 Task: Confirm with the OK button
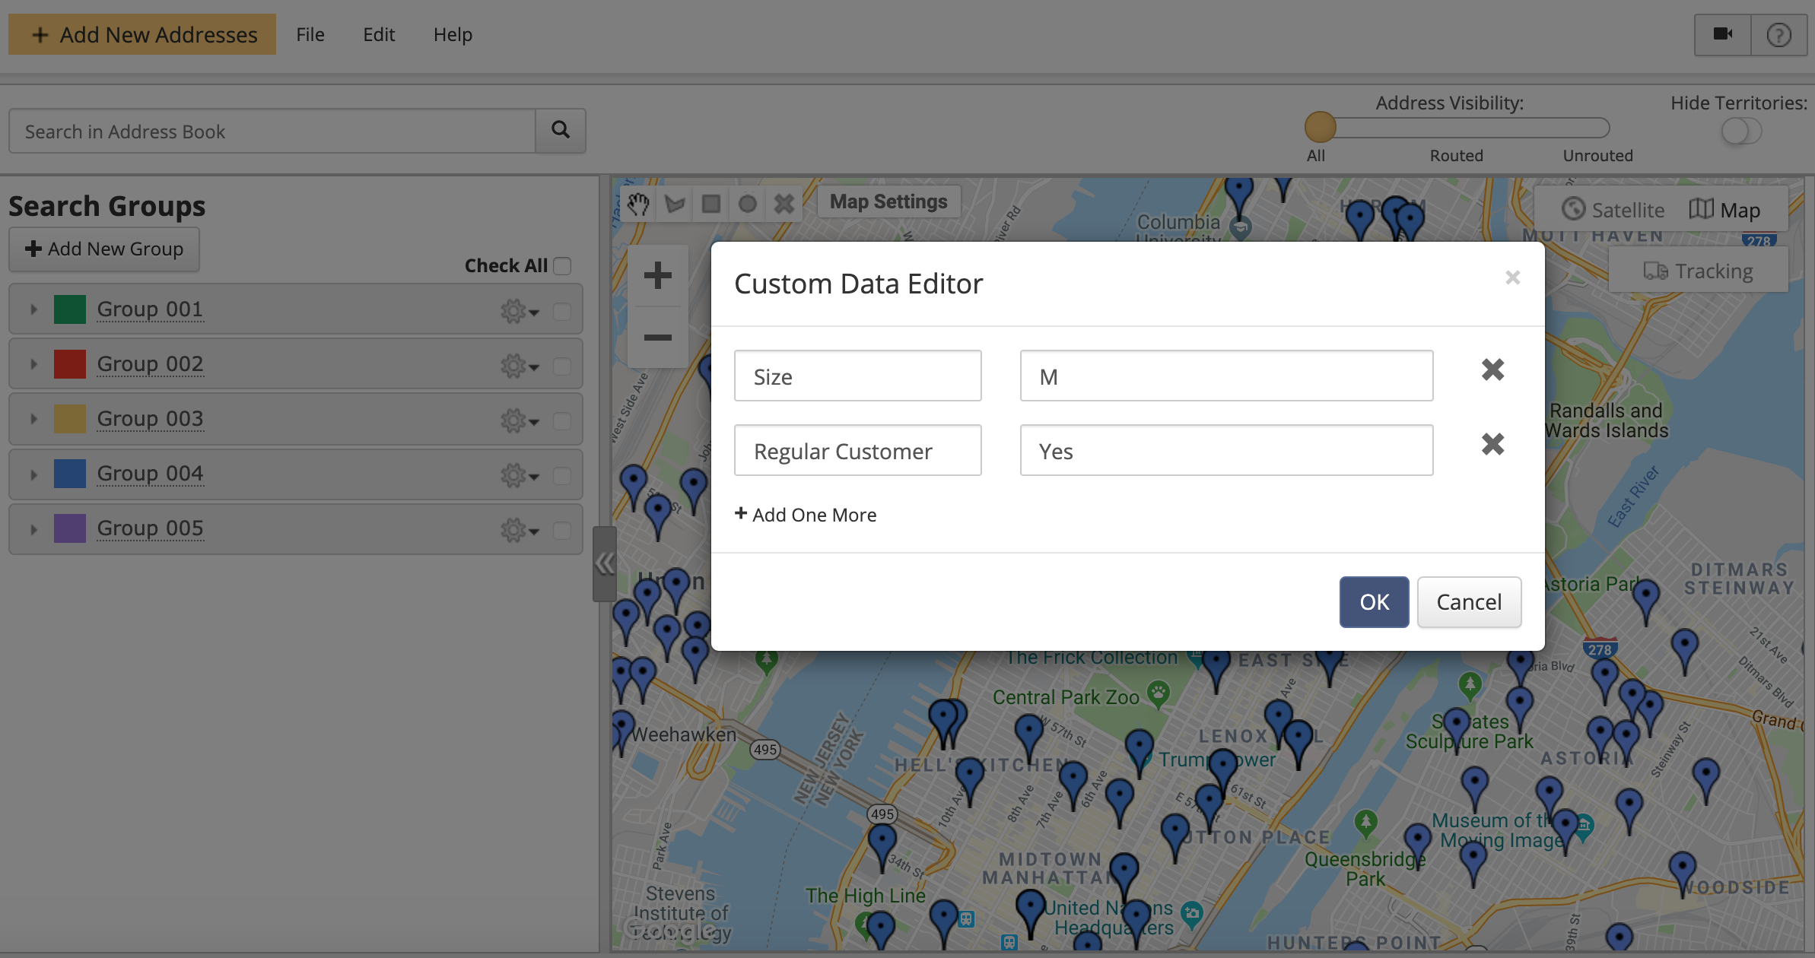(1374, 602)
